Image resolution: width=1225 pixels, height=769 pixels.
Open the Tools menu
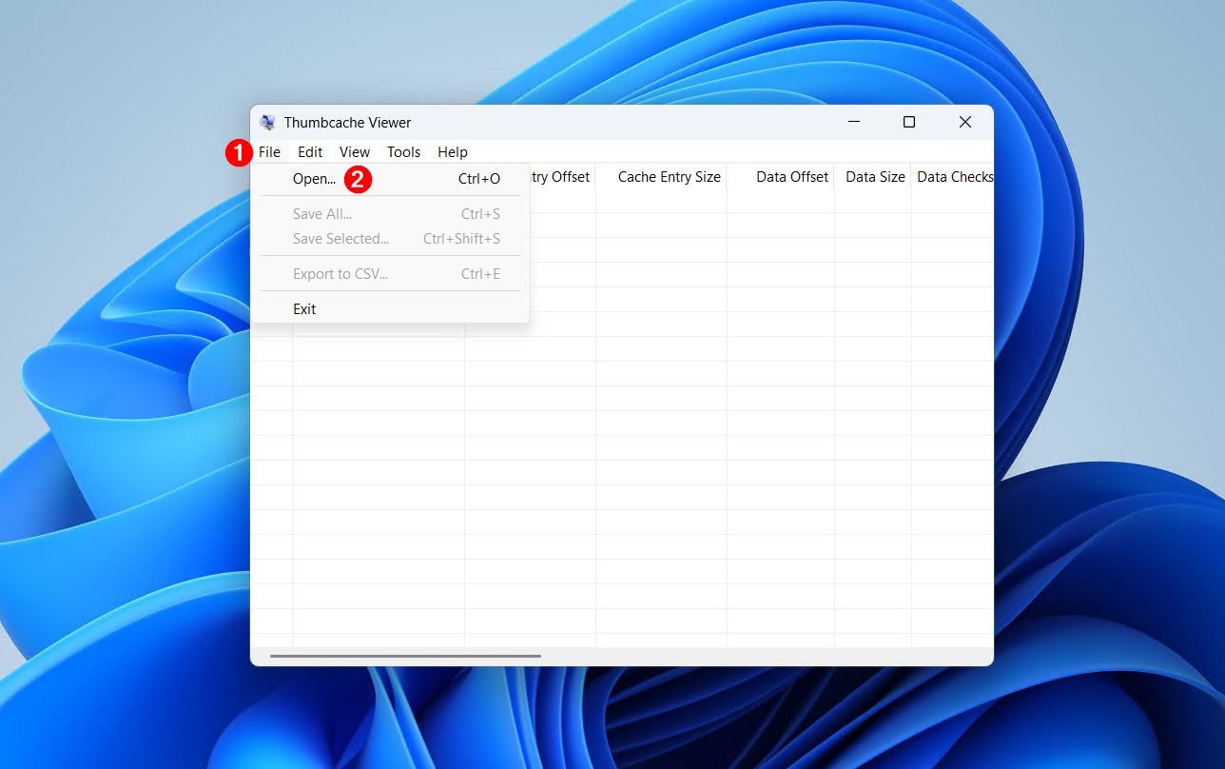coord(403,152)
